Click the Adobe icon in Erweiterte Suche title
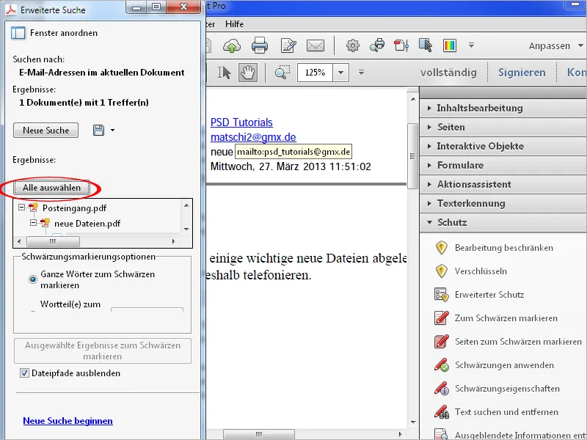Screen dimensions: 587x440 pyautogui.click(x=11, y=10)
